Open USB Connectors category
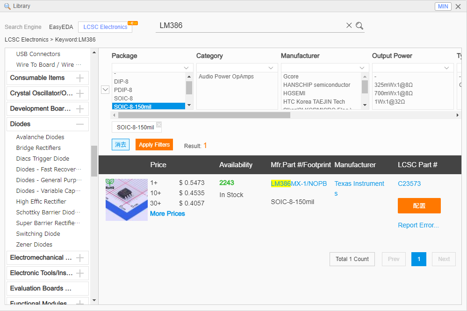The height and width of the screenshot is (311, 467). (x=38, y=54)
